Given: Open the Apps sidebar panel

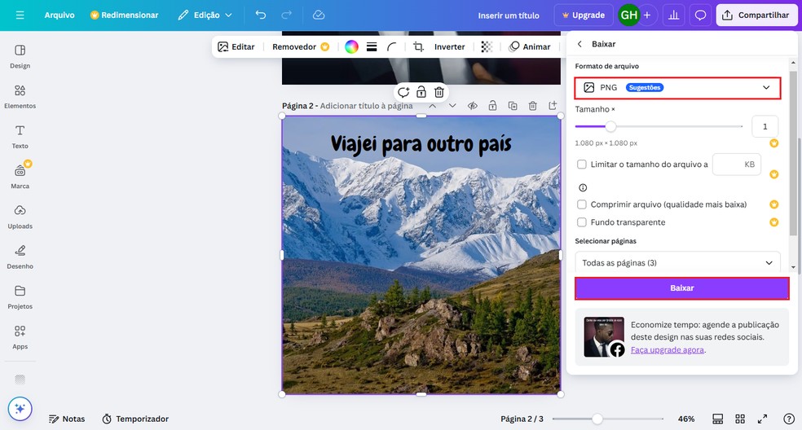Looking at the screenshot, I should [20, 337].
